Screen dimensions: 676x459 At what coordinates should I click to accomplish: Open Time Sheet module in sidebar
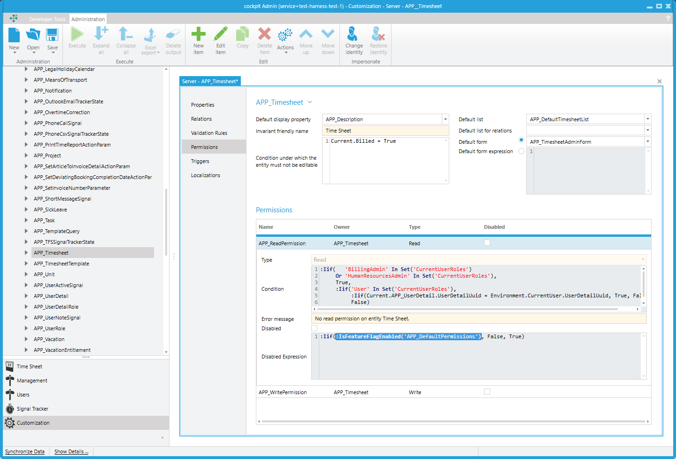[86, 366]
